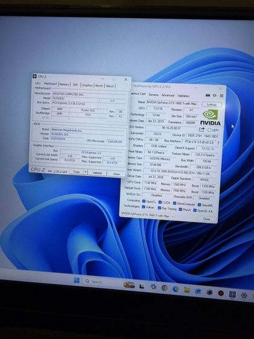Click the Lookup button in GPU-Z

(x=212, y=104)
